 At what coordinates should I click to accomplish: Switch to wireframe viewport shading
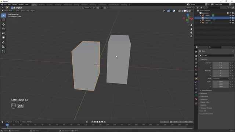coord(182,11)
